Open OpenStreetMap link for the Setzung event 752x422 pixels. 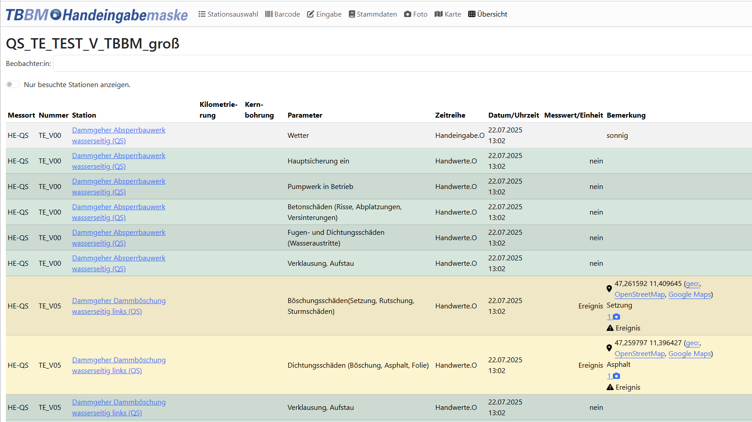pos(640,295)
